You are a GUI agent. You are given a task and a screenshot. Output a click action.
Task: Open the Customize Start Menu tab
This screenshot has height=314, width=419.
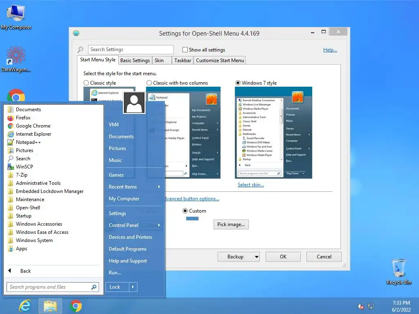coord(220,61)
